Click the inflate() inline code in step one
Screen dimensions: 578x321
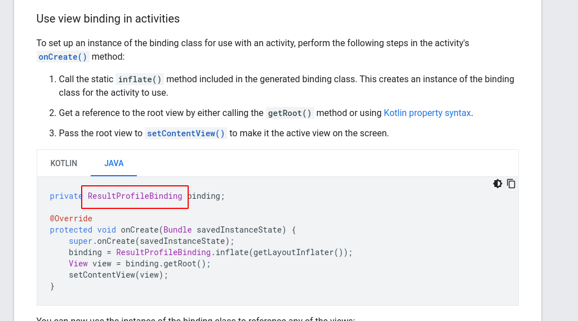[x=140, y=79]
